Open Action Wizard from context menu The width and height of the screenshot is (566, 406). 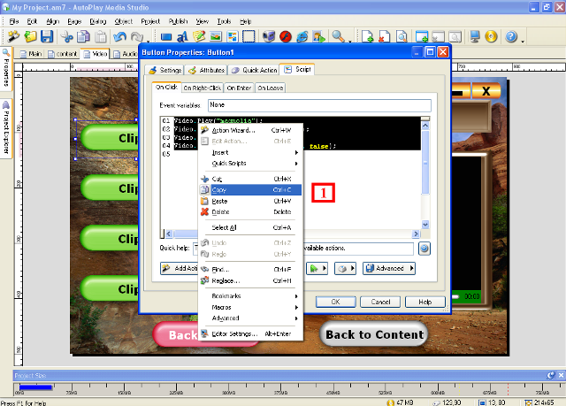click(233, 130)
